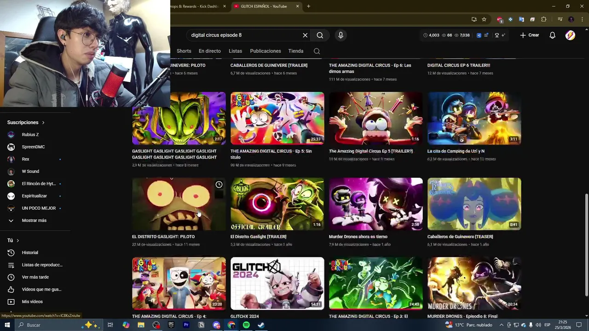Open Chrome's three-dot menu
The width and height of the screenshot is (589, 331).
pyautogui.click(x=581, y=19)
